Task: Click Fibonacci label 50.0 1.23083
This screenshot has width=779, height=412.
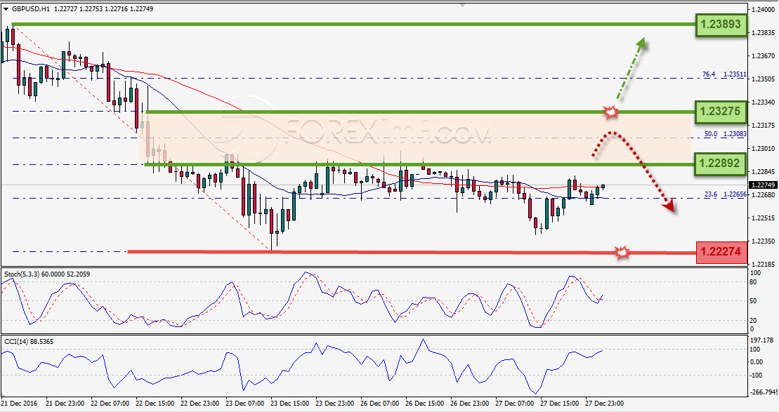Action: coord(725,134)
